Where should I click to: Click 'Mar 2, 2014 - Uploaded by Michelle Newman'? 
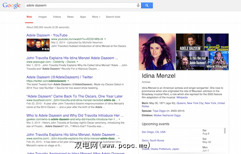pos(77,43)
